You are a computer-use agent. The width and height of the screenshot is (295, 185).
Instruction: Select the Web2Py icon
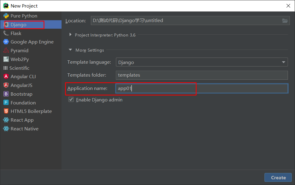click(6, 59)
